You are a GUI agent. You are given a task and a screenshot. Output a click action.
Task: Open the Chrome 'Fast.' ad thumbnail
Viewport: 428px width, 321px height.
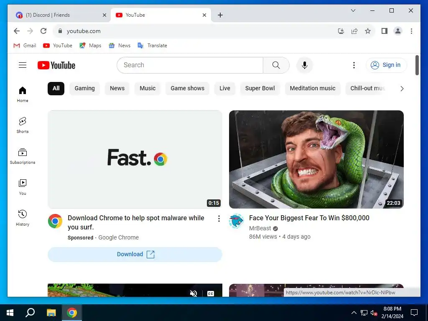135,159
